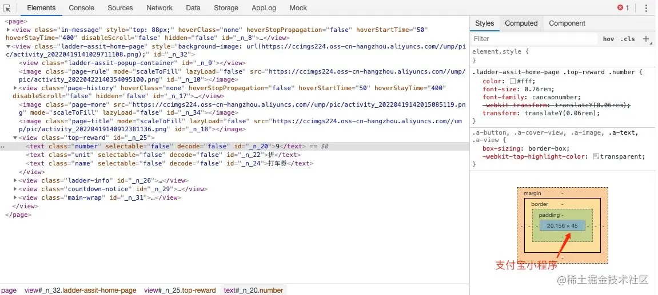The image size is (658, 295).
Task: Select the Elements tab
Action: click(41, 8)
